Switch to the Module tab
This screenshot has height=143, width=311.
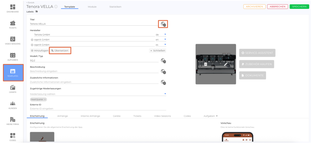(x=92, y=7)
